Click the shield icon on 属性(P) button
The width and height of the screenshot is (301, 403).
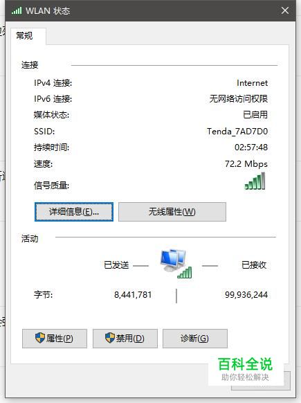tap(40, 338)
